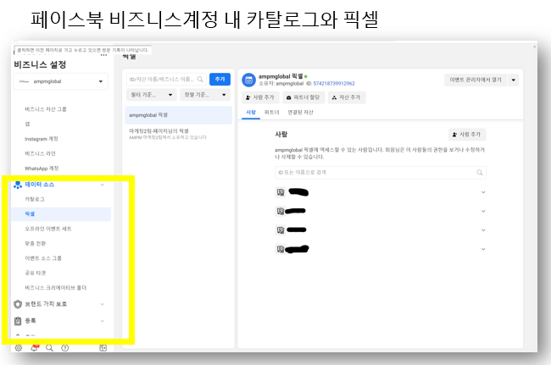Open 맞춤 전환 menu item
The height and width of the screenshot is (365, 551).
point(35,244)
